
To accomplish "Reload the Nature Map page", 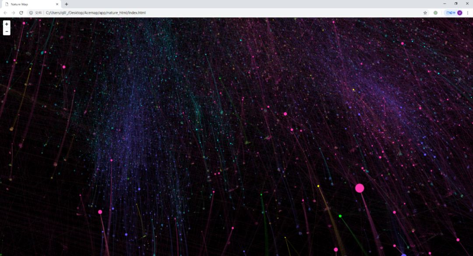I will (x=21, y=13).
